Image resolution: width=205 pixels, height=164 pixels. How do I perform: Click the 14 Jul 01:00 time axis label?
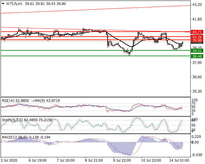[x=179, y=160]
